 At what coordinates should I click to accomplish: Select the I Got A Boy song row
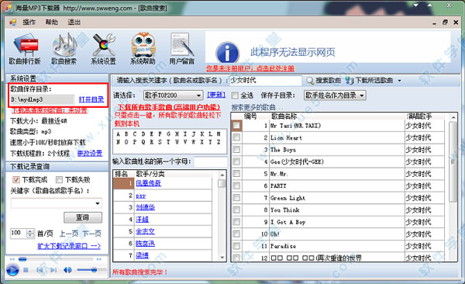pos(337,222)
